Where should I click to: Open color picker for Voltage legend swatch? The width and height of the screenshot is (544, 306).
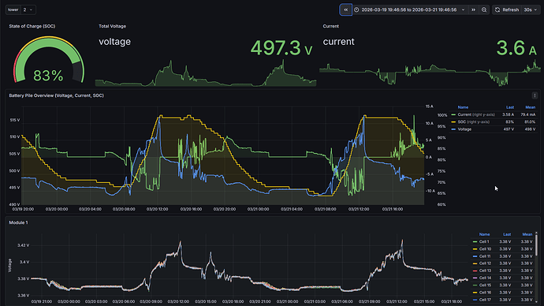(x=453, y=129)
